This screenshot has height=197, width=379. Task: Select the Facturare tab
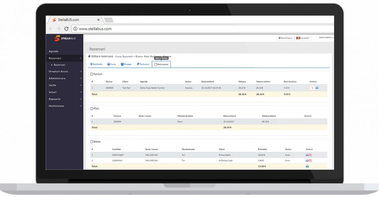point(143,64)
